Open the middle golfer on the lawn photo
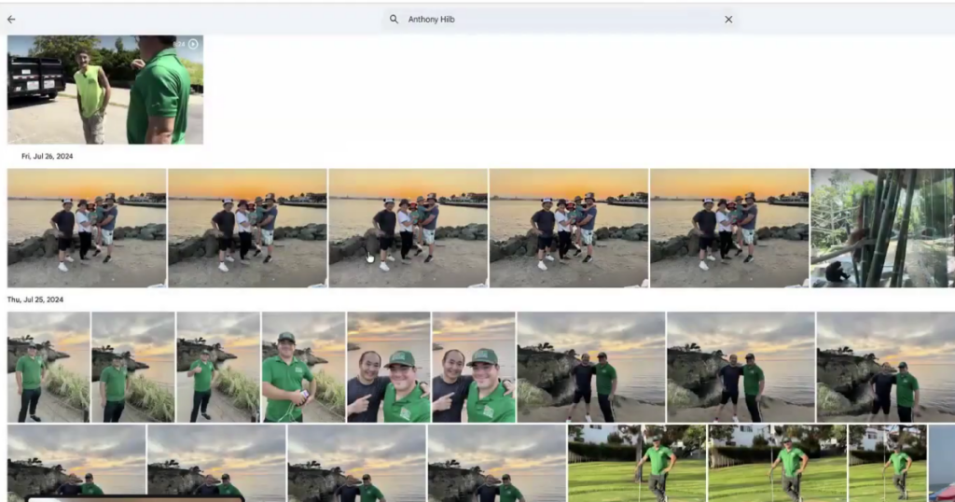This screenshot has width=955, height=502. click(777, 463)
